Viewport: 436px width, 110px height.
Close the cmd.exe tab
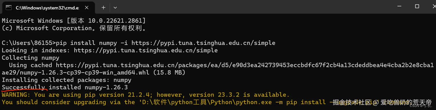pyautogui.click(x=87, y=8)
